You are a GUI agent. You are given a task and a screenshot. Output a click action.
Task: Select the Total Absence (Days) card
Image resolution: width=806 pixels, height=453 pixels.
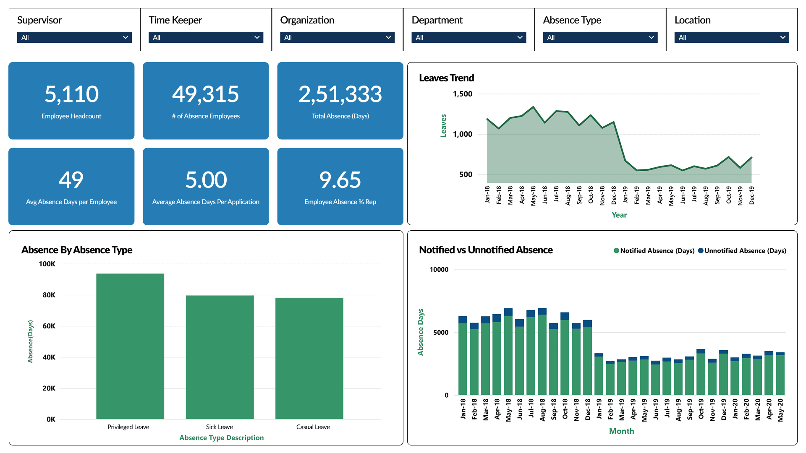pyautogui.click(x=340, y=101)
